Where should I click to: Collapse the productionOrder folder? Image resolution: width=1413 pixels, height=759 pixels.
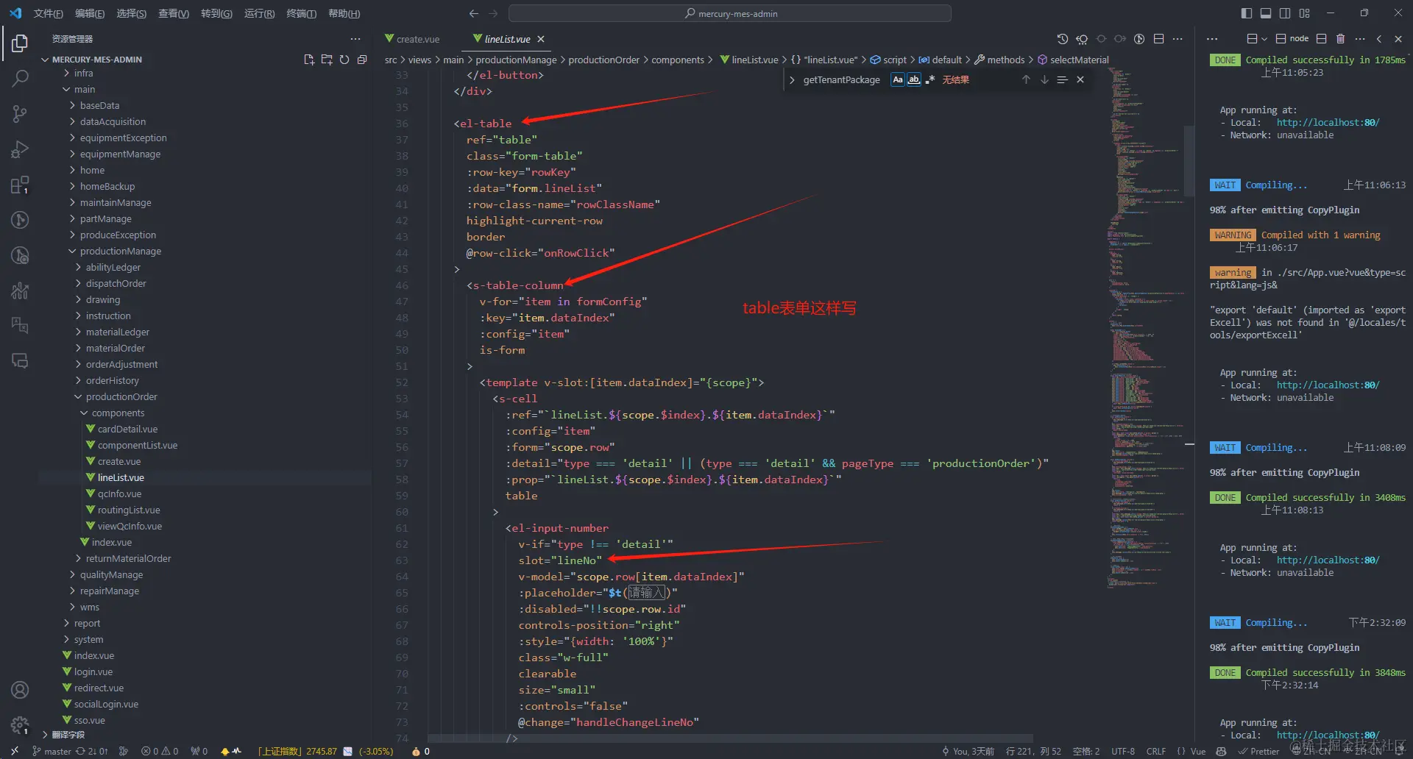tap(121, 397)
